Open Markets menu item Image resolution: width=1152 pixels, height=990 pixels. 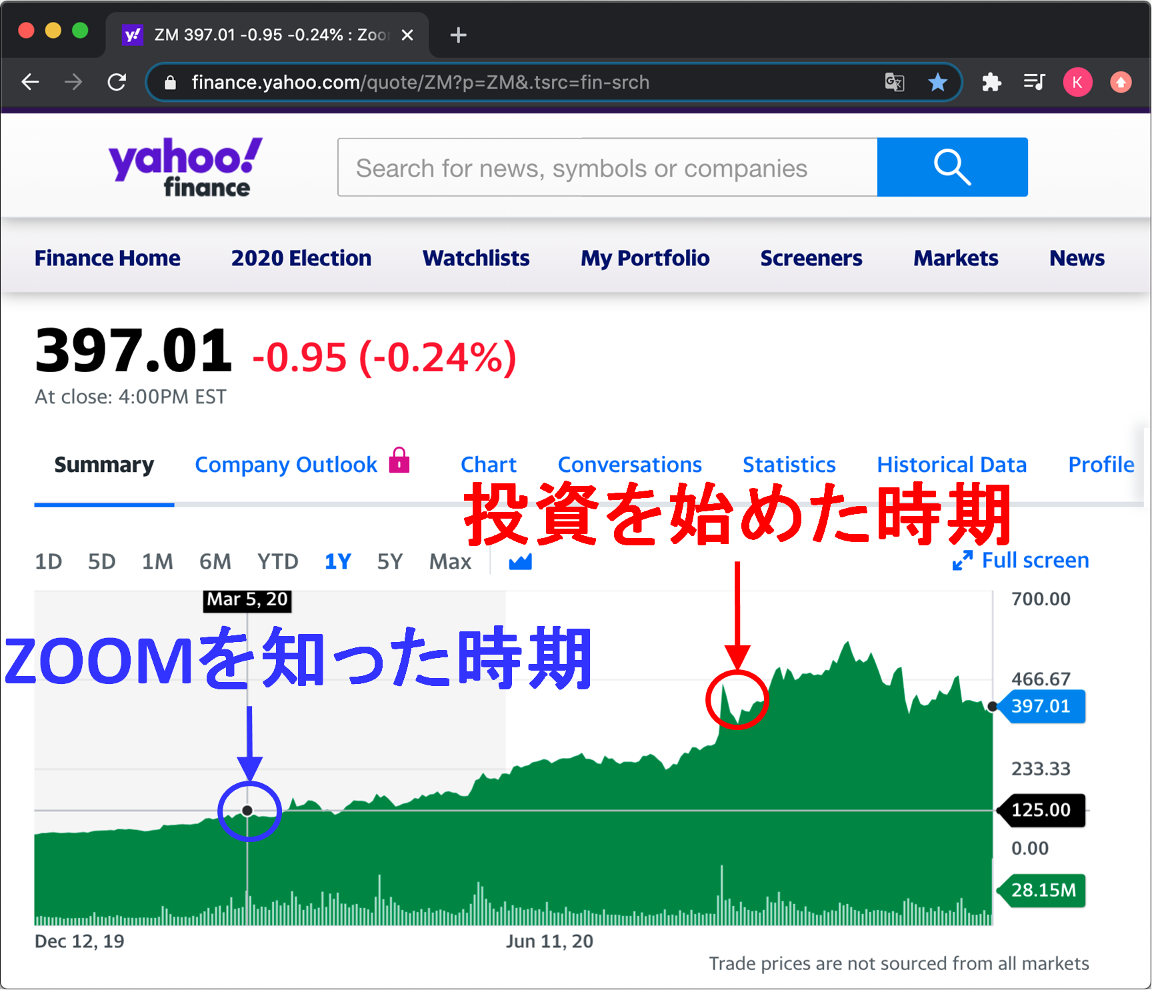(955, 258)
